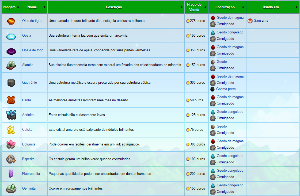300x196 pixels.
Task: Open the Fluorapatita link
Action: (x=31, y=174)
